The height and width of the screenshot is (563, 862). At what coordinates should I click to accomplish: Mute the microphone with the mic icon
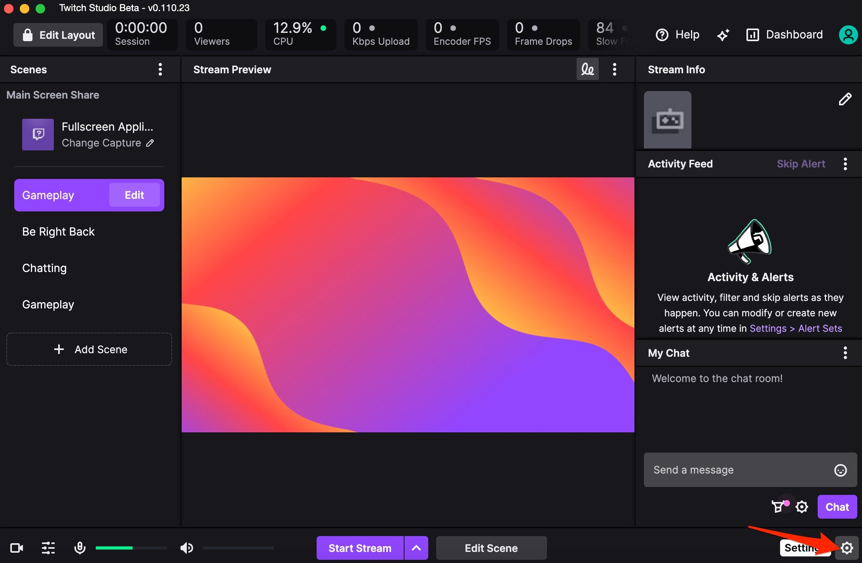tap(80, 548)
